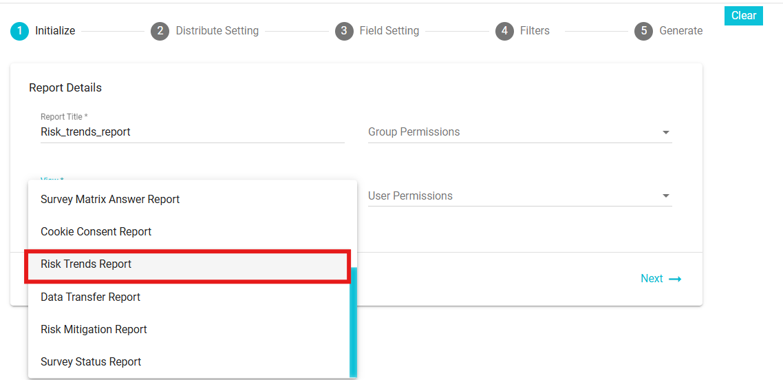
Task: Choose Survey Matrix Answer Report option
Action: click(189, 199)
